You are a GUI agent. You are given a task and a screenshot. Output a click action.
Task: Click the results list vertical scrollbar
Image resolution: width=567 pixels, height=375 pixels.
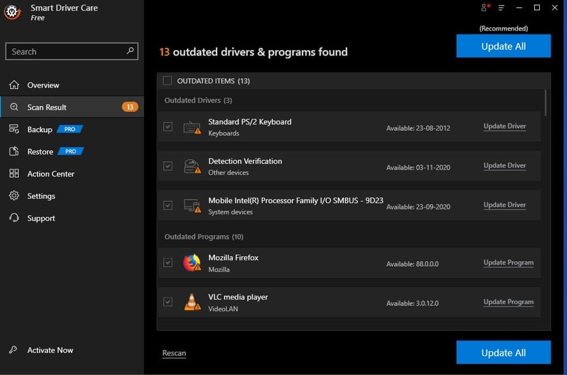coord(545,103)
